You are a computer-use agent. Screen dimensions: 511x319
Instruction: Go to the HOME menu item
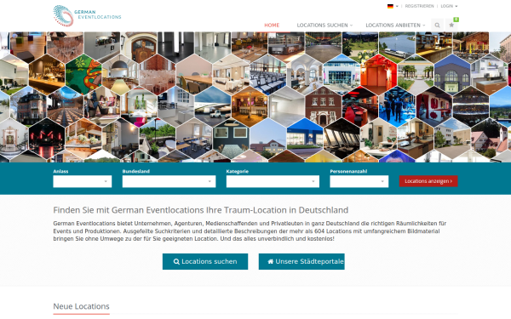click(272, 25)
